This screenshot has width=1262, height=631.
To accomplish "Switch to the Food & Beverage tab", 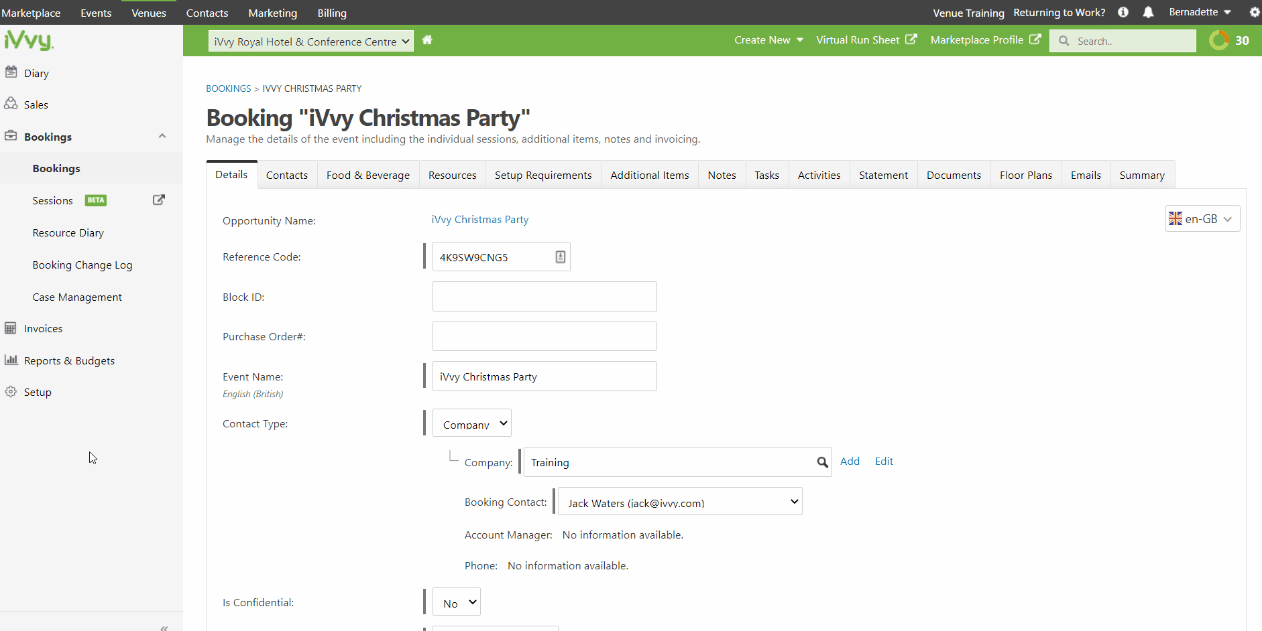I will click(368, 175).
